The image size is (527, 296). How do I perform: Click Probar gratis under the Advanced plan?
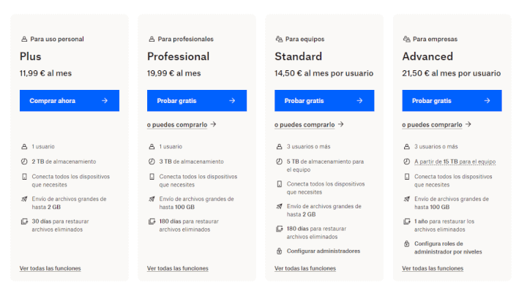[452, 100]
